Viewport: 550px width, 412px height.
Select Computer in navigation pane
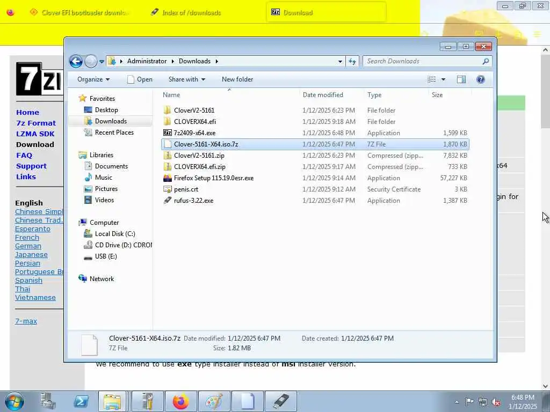pyautogui.click(x=104, y=223)
